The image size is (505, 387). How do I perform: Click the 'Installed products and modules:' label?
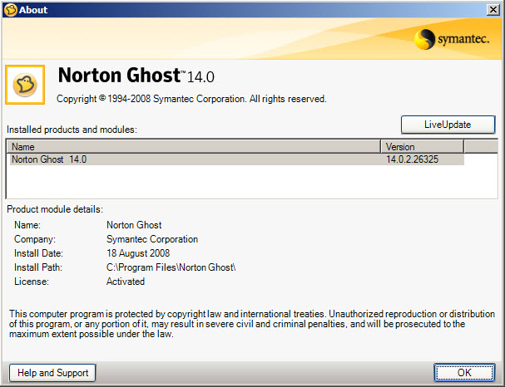[72, 130]
